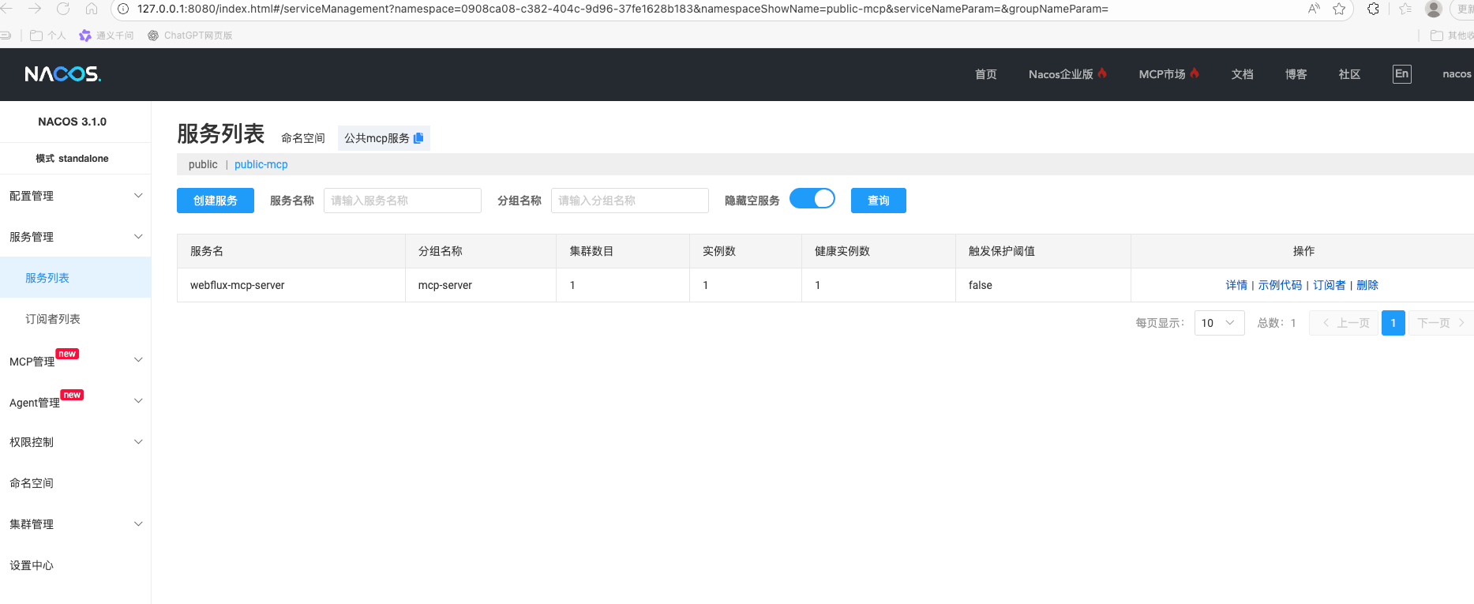Open the 通义千问 bookmark
This screenshot has height=604, width=1474.
pos(107,36)
